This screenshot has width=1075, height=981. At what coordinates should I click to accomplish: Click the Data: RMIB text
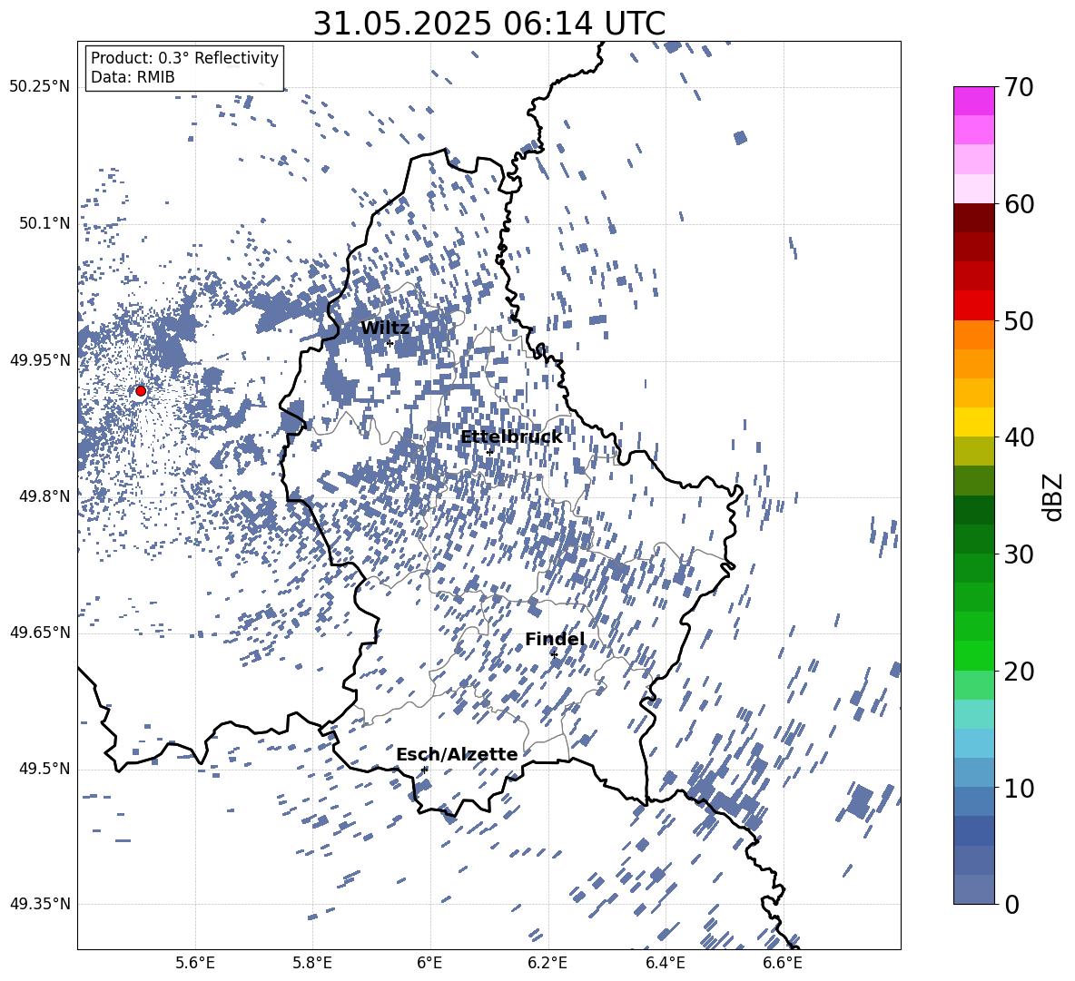click(x=133, y=77)
